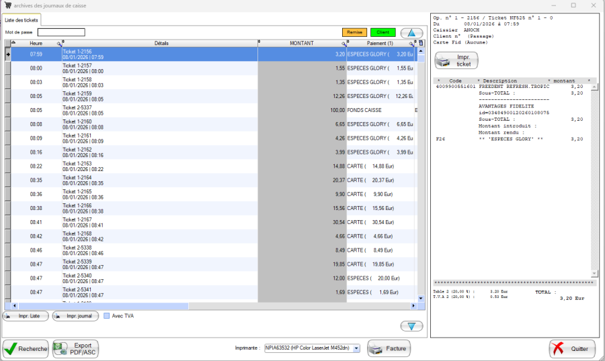Select the Liste des tickets tab
Viewport: 605px width, 361px height.
(22, 20)
